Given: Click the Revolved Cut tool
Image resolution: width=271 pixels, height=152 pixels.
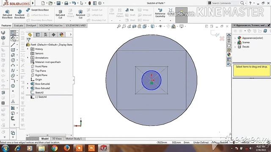Looking at the screenshot, I should [x=80, y=14].
